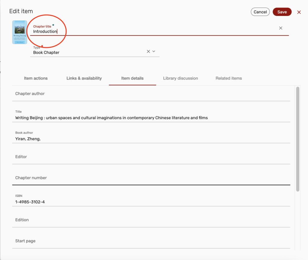The image size is (308, 260).
Task: Clear the Chapter title field
Action: tap(281, 28)
